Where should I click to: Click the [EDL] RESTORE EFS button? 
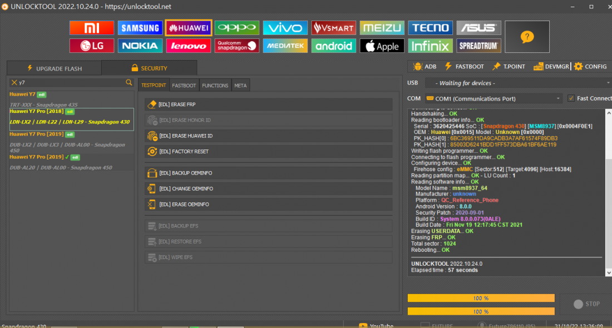(269, 241)
